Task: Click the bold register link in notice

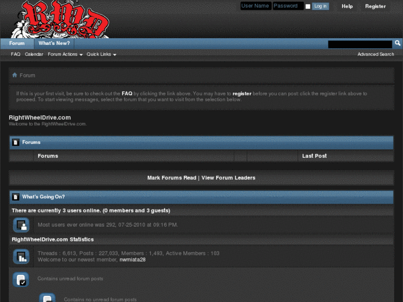Action: pos(242,94)
